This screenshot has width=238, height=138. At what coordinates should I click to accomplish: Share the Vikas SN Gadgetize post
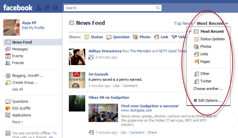click(152, 132)
